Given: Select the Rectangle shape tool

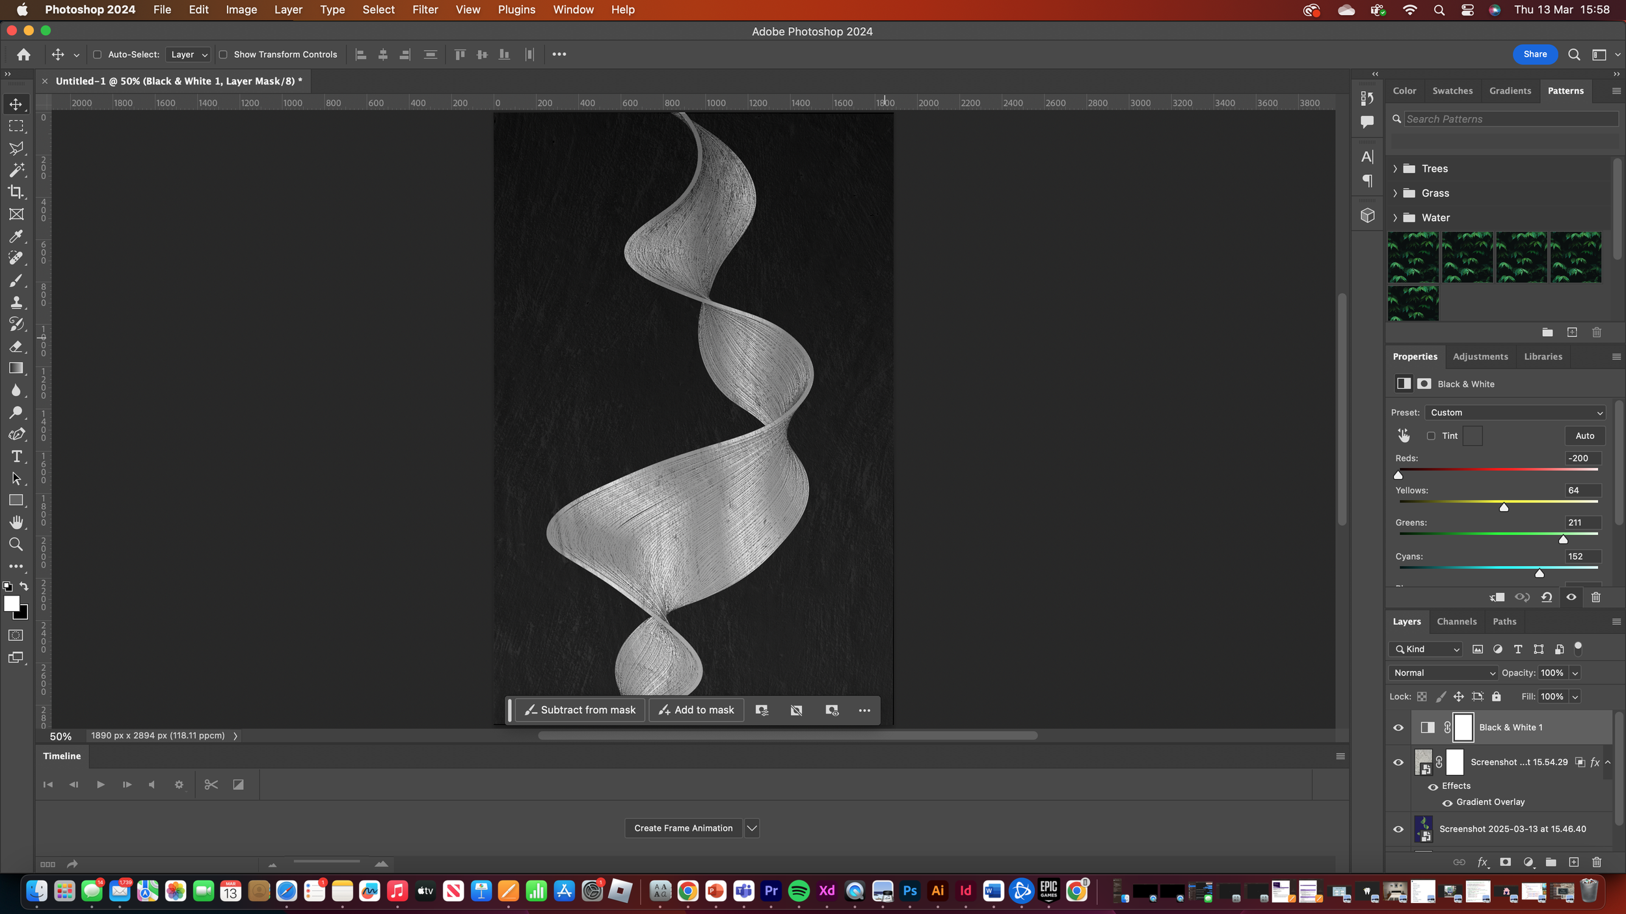Looking at the screenshot, I should coord(16,501).
